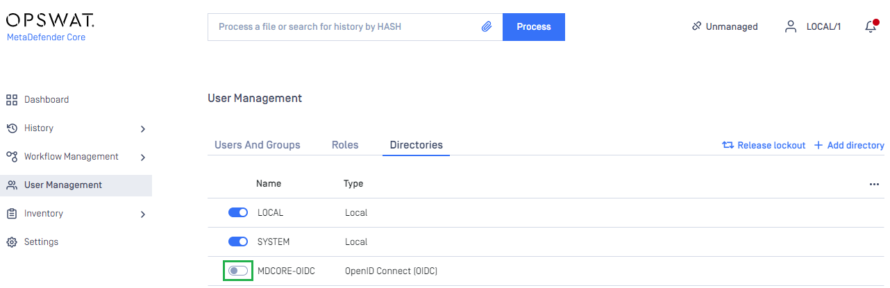Switch to the Roles tab
Screen dimensions: 890x288
click(345, 145)
